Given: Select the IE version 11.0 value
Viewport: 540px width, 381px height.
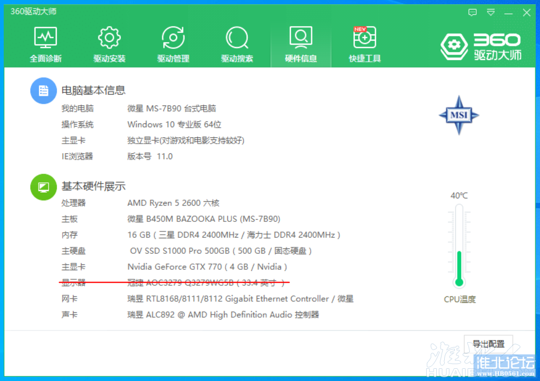Looking at the screenshot, I should pos(150,156).
